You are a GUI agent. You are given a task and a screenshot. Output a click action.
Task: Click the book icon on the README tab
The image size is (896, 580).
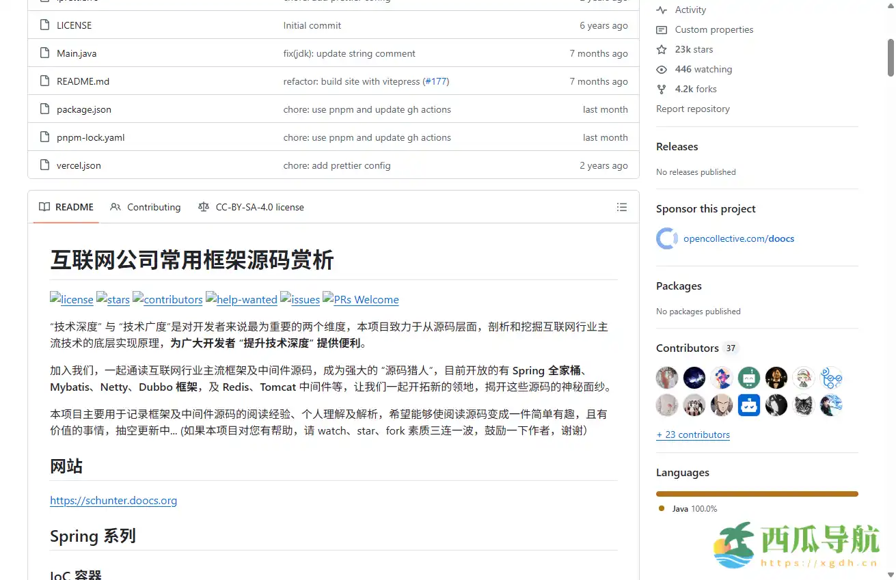(x=44, y=207)
